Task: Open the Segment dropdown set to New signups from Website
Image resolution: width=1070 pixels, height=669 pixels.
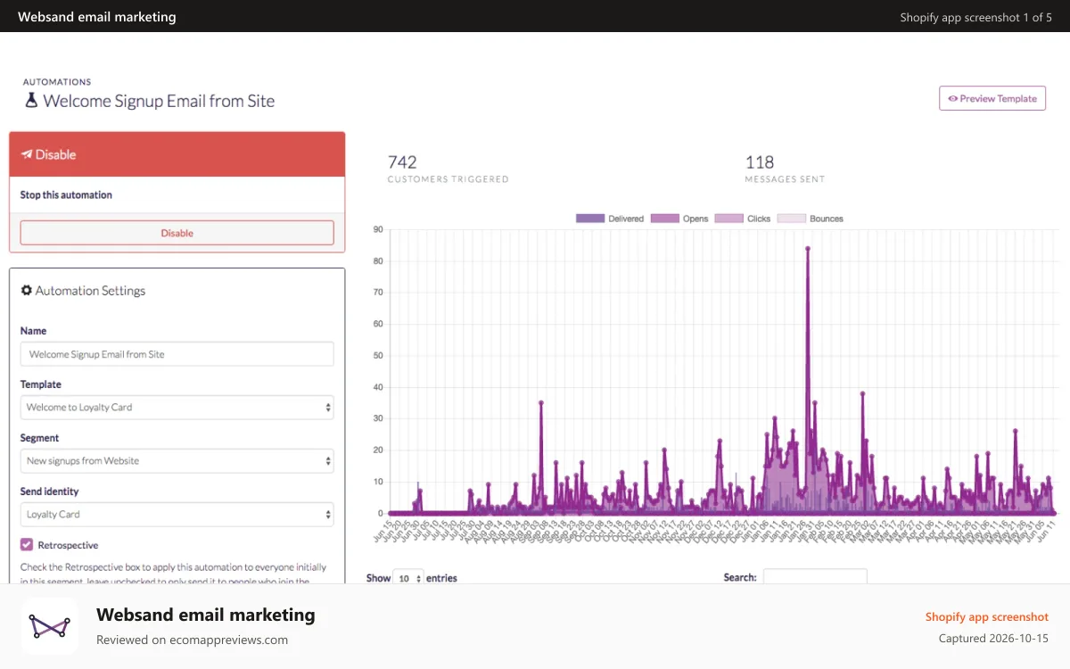Action: (177, 461)
